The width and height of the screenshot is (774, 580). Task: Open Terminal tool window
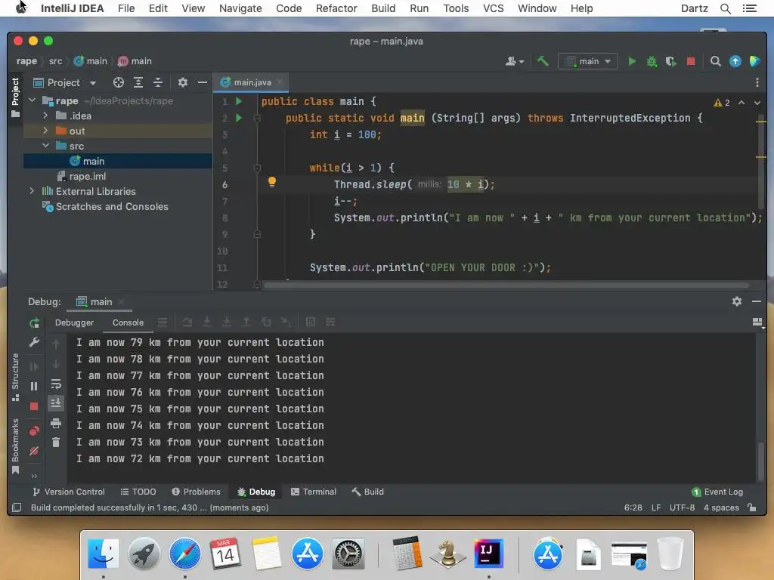[x=314, y=492]
